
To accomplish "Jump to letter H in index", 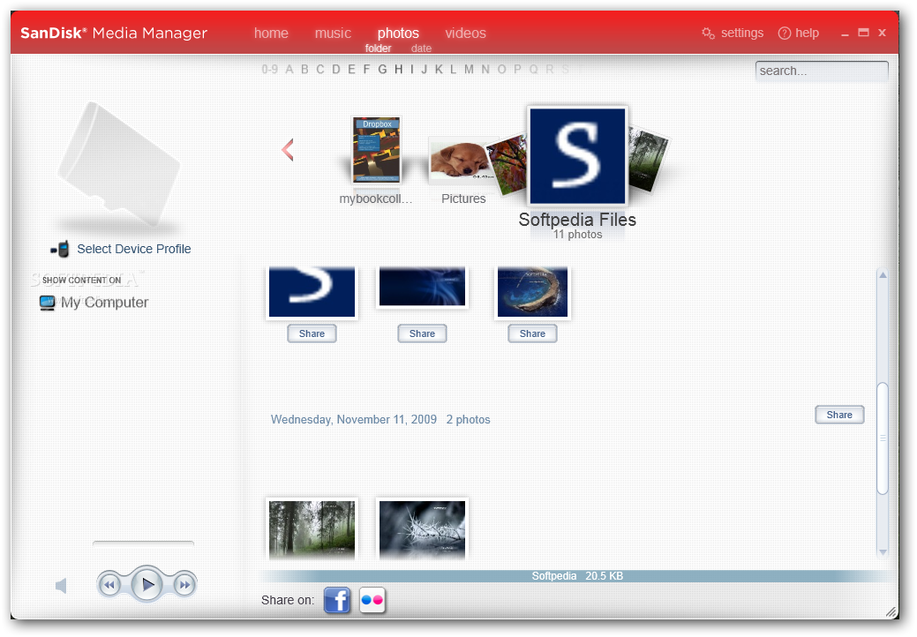I will click(x=398, y=70).
